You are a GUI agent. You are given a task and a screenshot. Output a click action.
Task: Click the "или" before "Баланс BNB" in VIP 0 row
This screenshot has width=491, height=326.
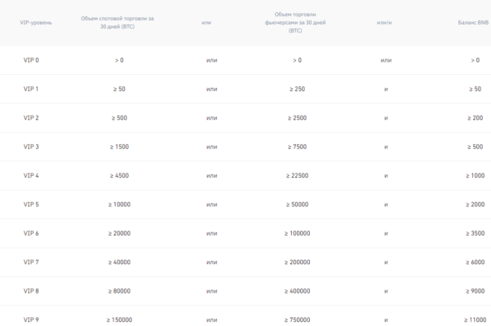386,60
